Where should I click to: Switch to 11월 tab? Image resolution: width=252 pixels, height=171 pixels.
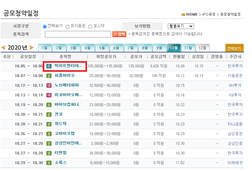[188, 48]
